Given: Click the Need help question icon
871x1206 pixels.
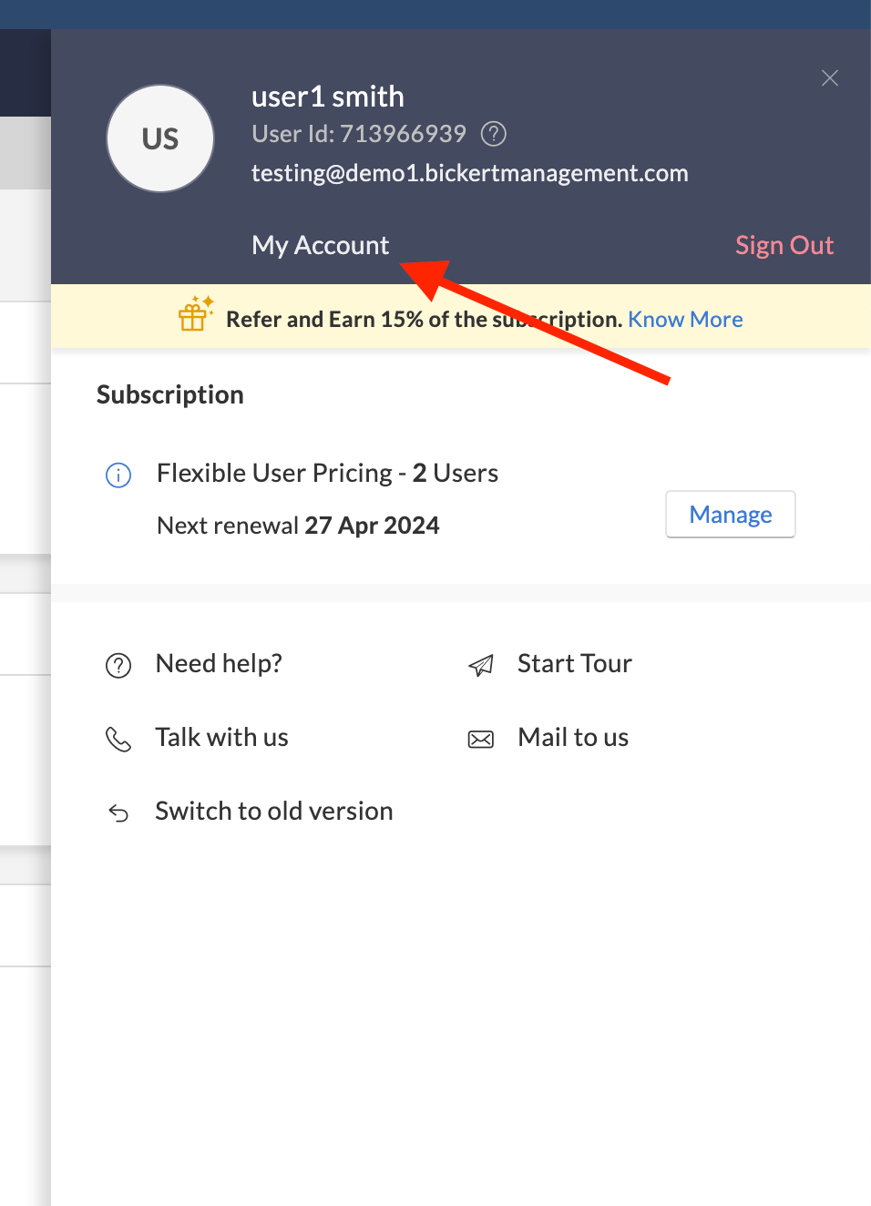Looking at the screenshot, I should [118, 666].
